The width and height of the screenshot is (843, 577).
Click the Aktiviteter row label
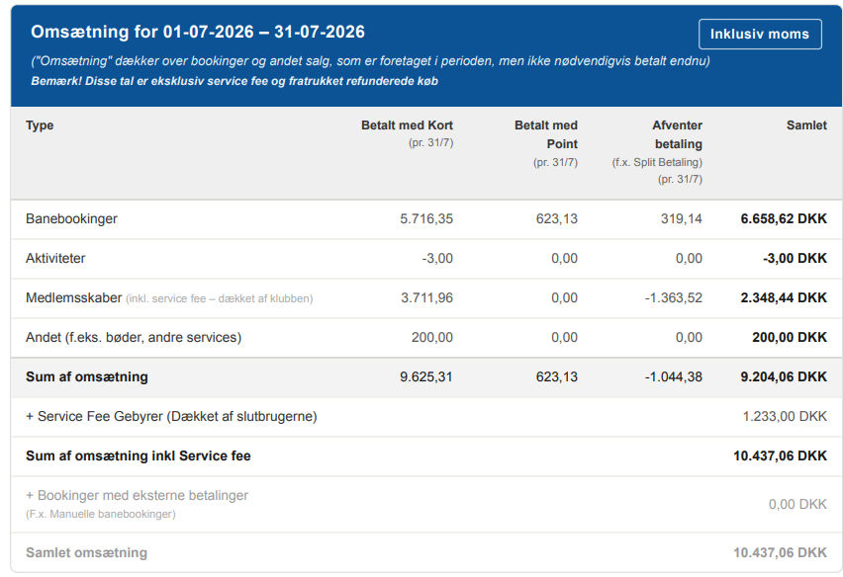coord(55,258)
